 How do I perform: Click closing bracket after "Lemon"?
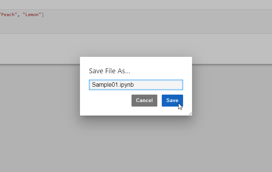pyautogui.click(x=43, y=15)
